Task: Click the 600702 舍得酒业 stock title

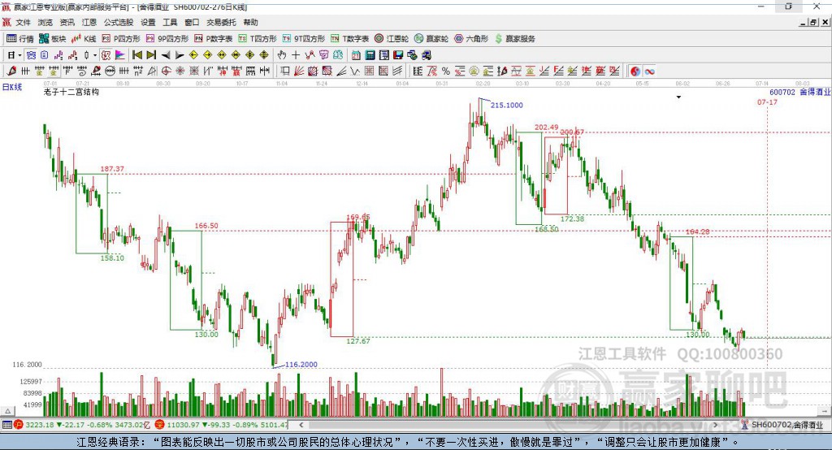Action: (x=799, y=92)
